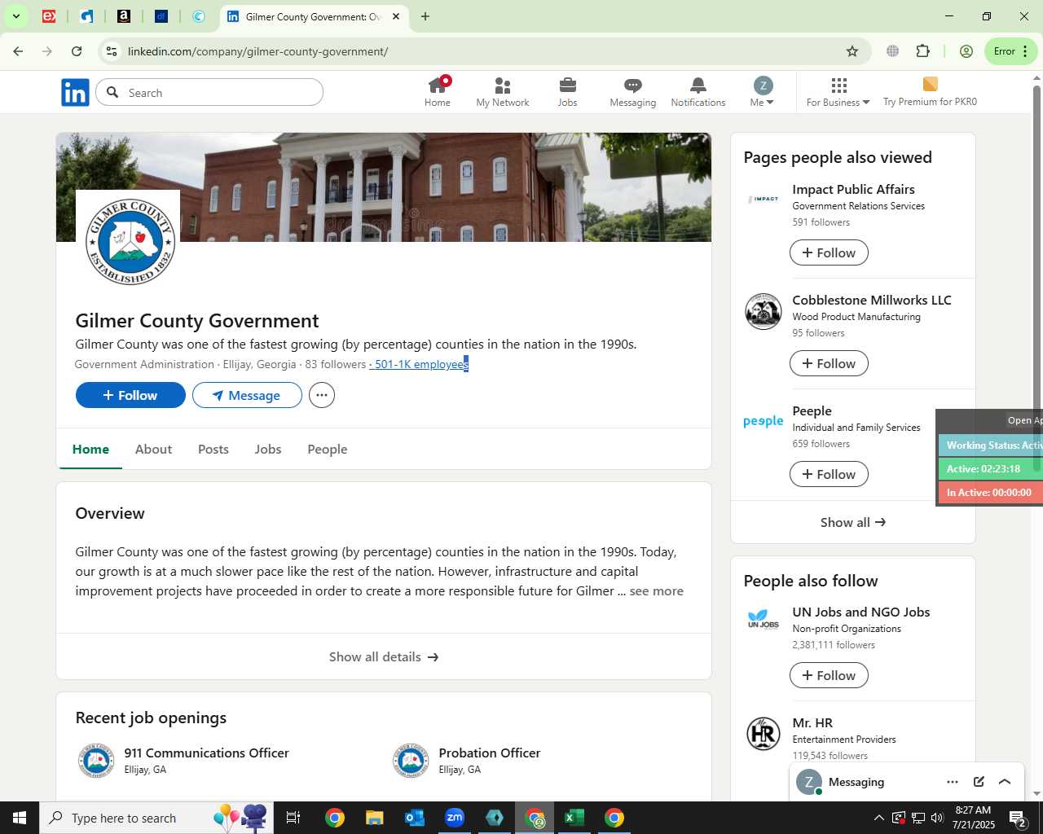Click the Peeple logo thumbnail
The width and height of the screenshot is (1043, 834).
tap(764, 421)
